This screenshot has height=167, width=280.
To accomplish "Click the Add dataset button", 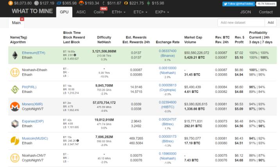I will (x=271, y=23).
